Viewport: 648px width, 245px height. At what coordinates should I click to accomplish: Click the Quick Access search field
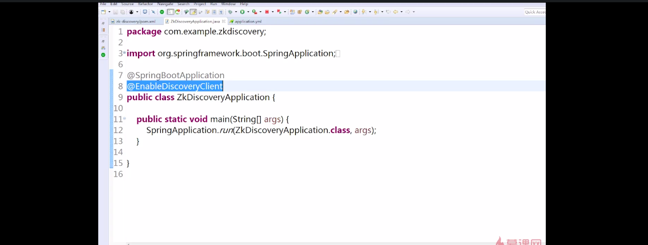[x=535, y=12]
